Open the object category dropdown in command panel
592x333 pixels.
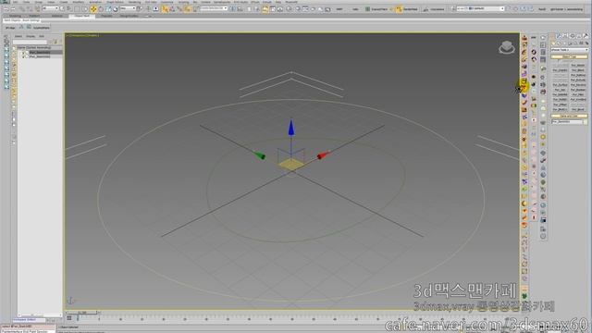click(570, 49)
